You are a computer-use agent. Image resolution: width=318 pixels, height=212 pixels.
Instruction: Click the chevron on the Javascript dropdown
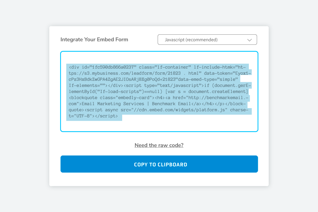(249, 39)
